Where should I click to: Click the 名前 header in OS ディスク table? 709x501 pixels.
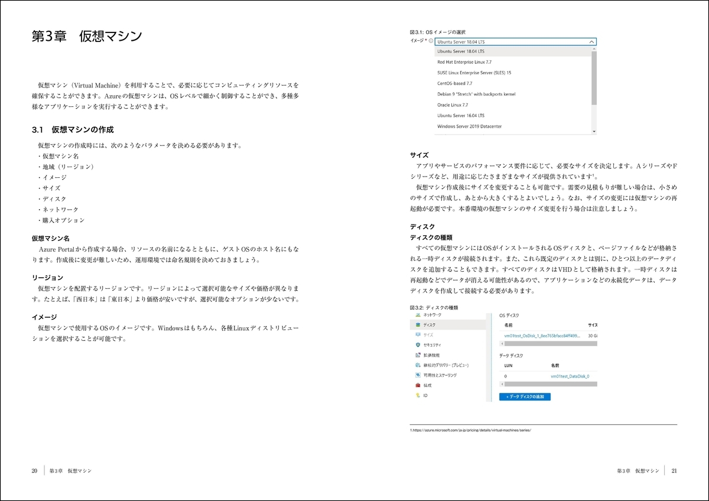pos(508,325)
